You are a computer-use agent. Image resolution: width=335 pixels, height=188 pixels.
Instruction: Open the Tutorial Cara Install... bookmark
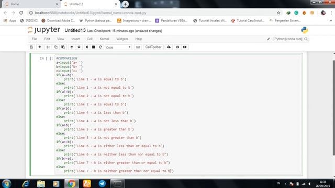(248, 21)
